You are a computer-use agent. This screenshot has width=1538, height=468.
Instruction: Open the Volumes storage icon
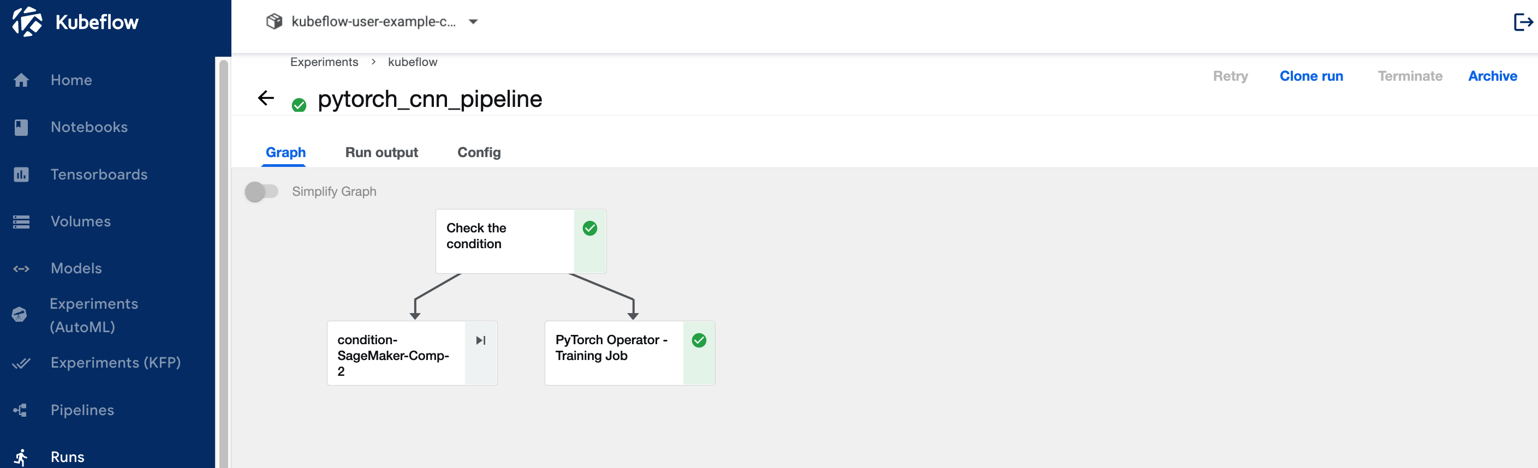(x=21, y=221)
